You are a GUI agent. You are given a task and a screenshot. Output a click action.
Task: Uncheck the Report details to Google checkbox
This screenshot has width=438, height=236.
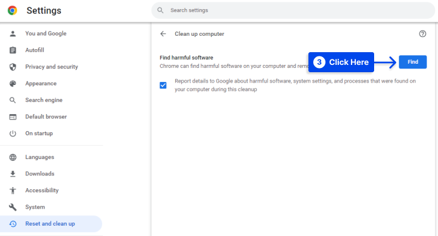[x=163, y=86]
